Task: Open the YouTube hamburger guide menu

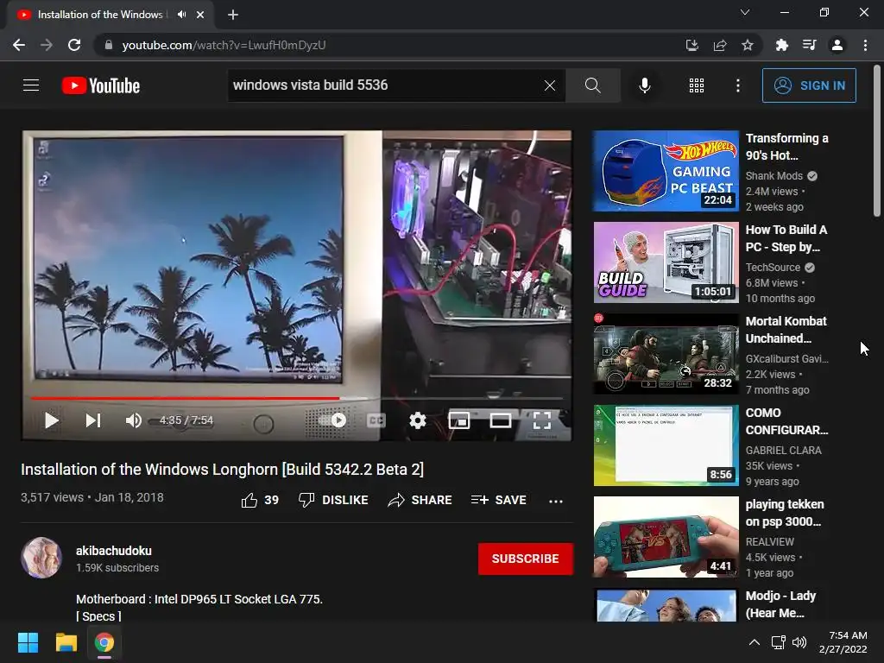Action: [31, 85]
